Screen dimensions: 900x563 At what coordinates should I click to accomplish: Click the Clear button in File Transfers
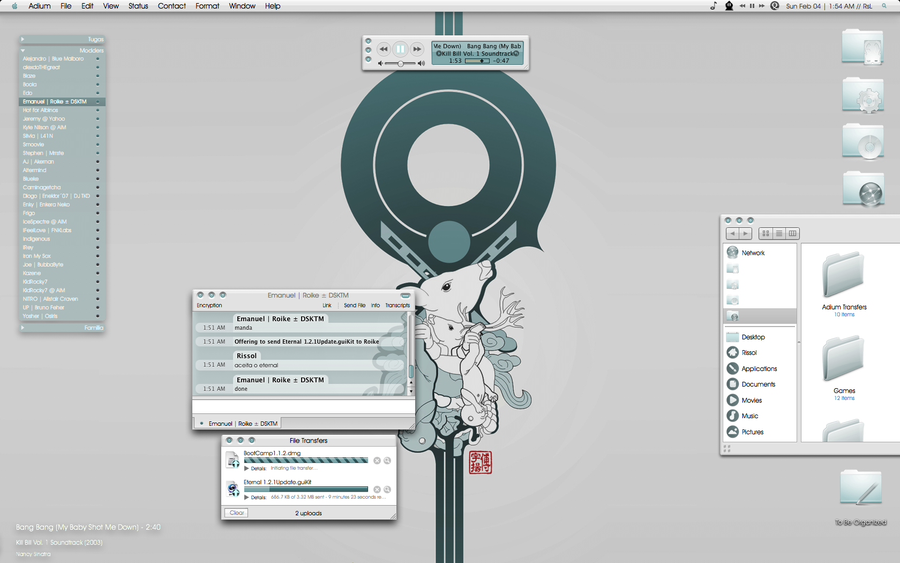(x=236, y=513)
